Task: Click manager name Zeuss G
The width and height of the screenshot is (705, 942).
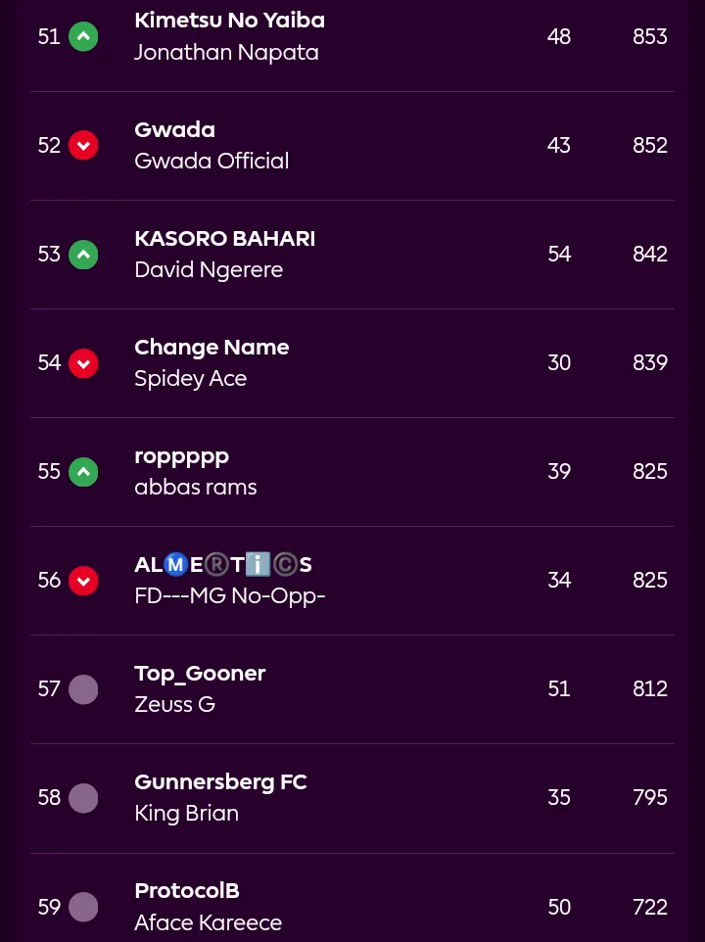Action: click(174, 705)
